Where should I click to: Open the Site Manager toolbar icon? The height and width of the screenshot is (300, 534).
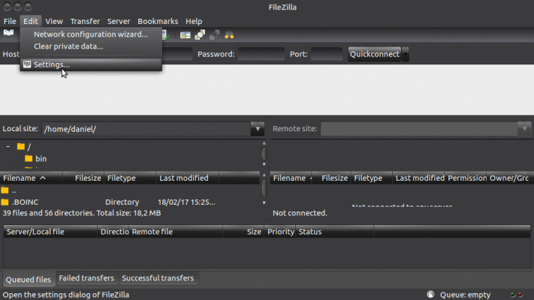[x=9, y=34]
